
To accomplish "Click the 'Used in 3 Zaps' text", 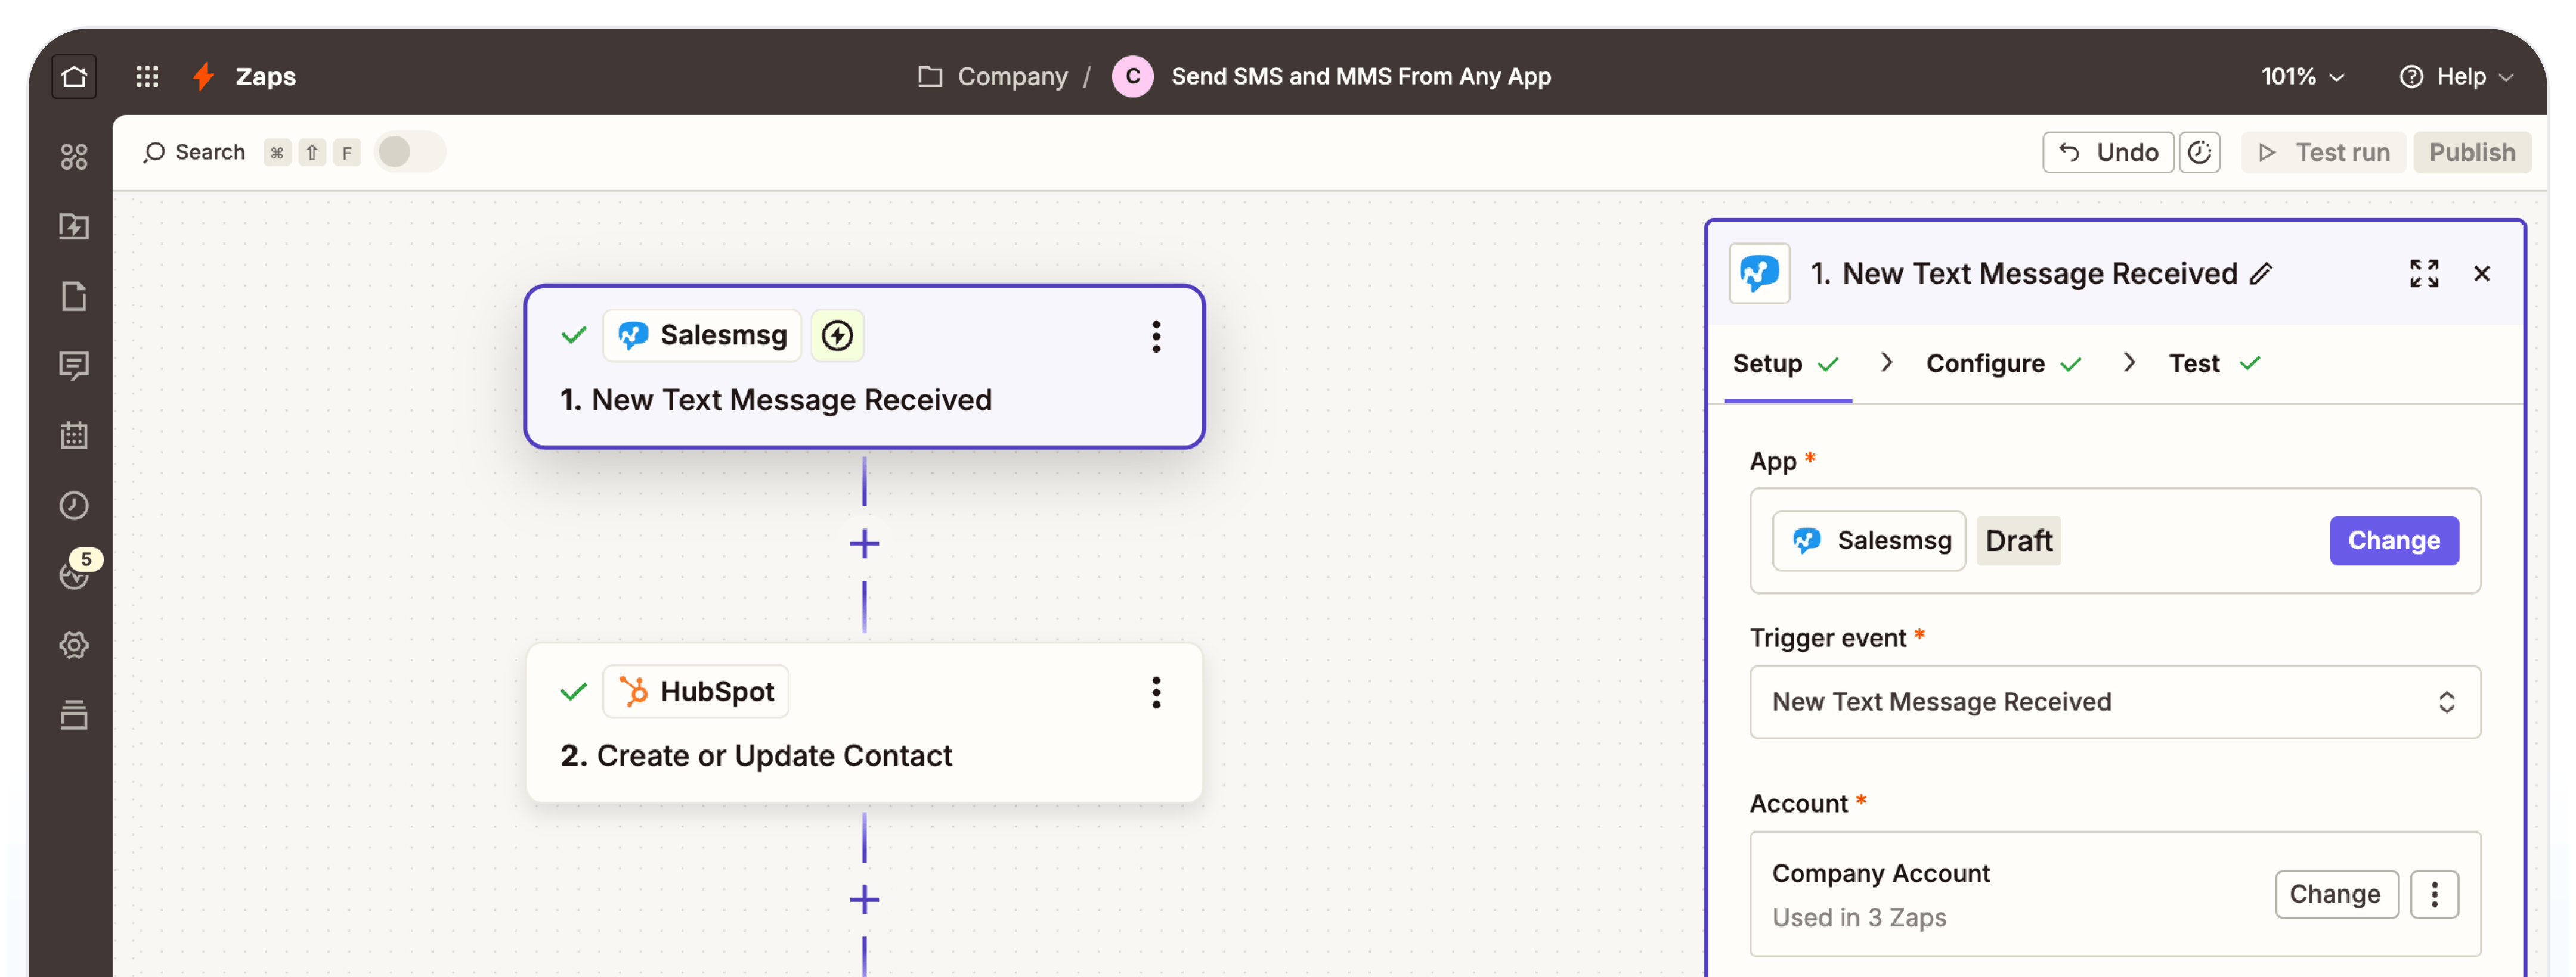I will point(1858,917).
